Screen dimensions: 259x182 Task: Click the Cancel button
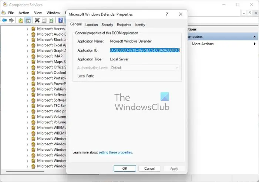(x=149, y=168)
